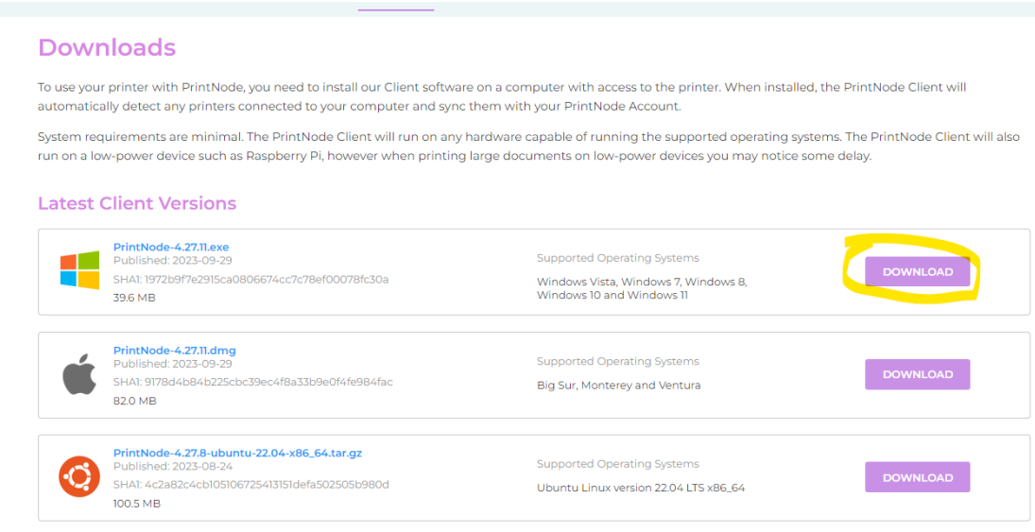Click the Apple logo icon

(x=79, y=375)
